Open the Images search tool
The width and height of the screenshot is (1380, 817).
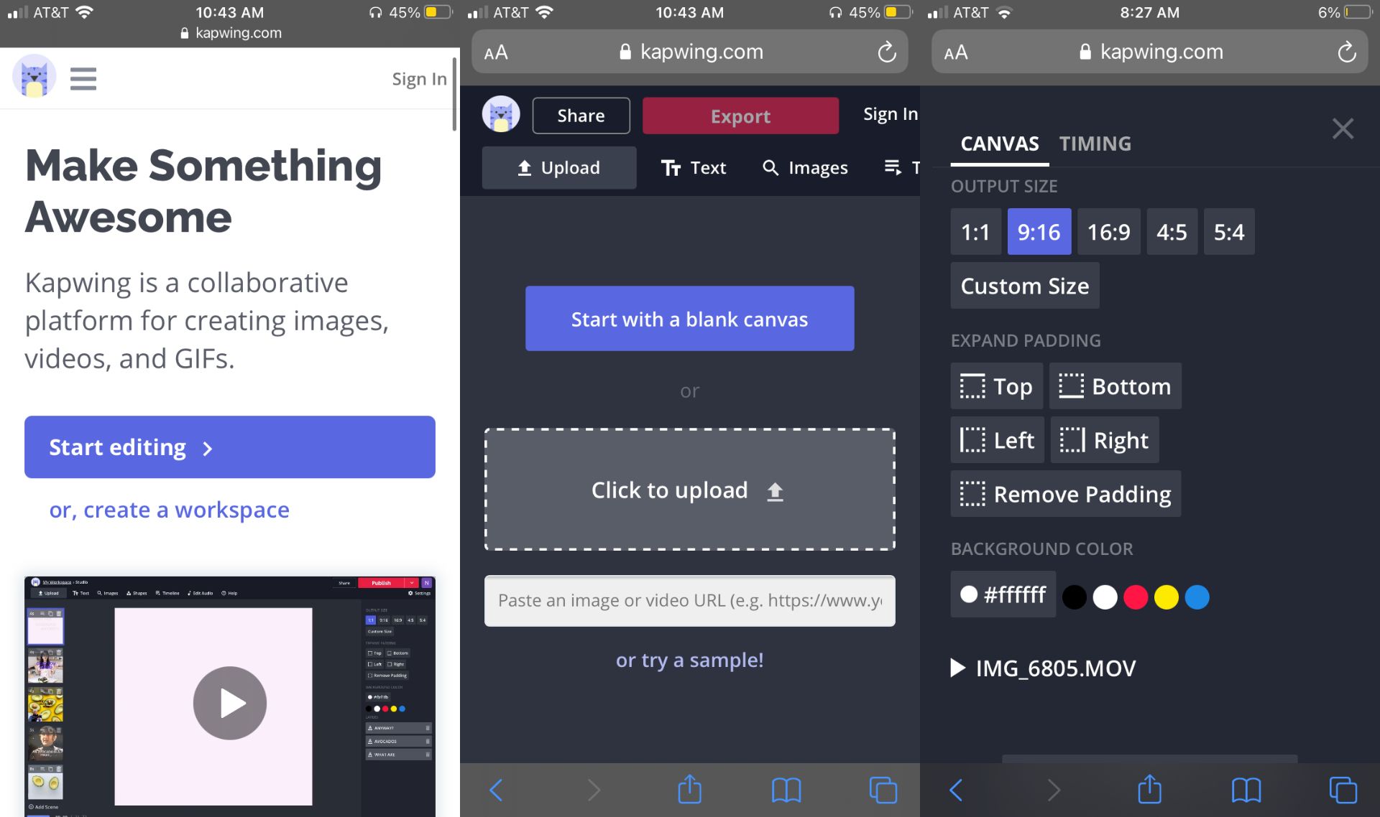[x=805, y=168]
